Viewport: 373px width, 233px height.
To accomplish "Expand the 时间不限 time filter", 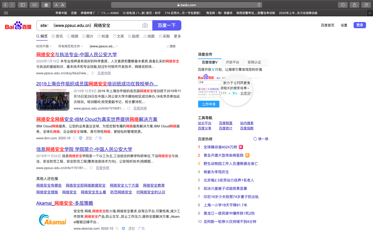I will pyautogui.click(x=44, y=46).
